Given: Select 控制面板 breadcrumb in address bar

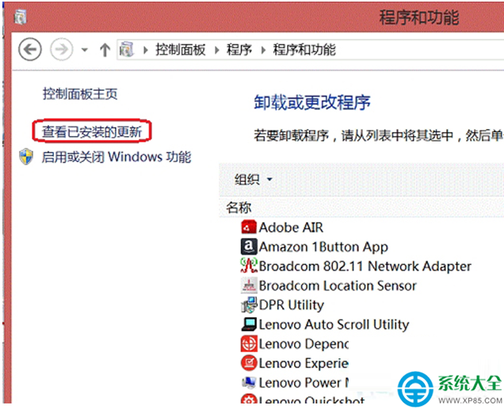Looking at the screenshot, I should tap(181, 50).
